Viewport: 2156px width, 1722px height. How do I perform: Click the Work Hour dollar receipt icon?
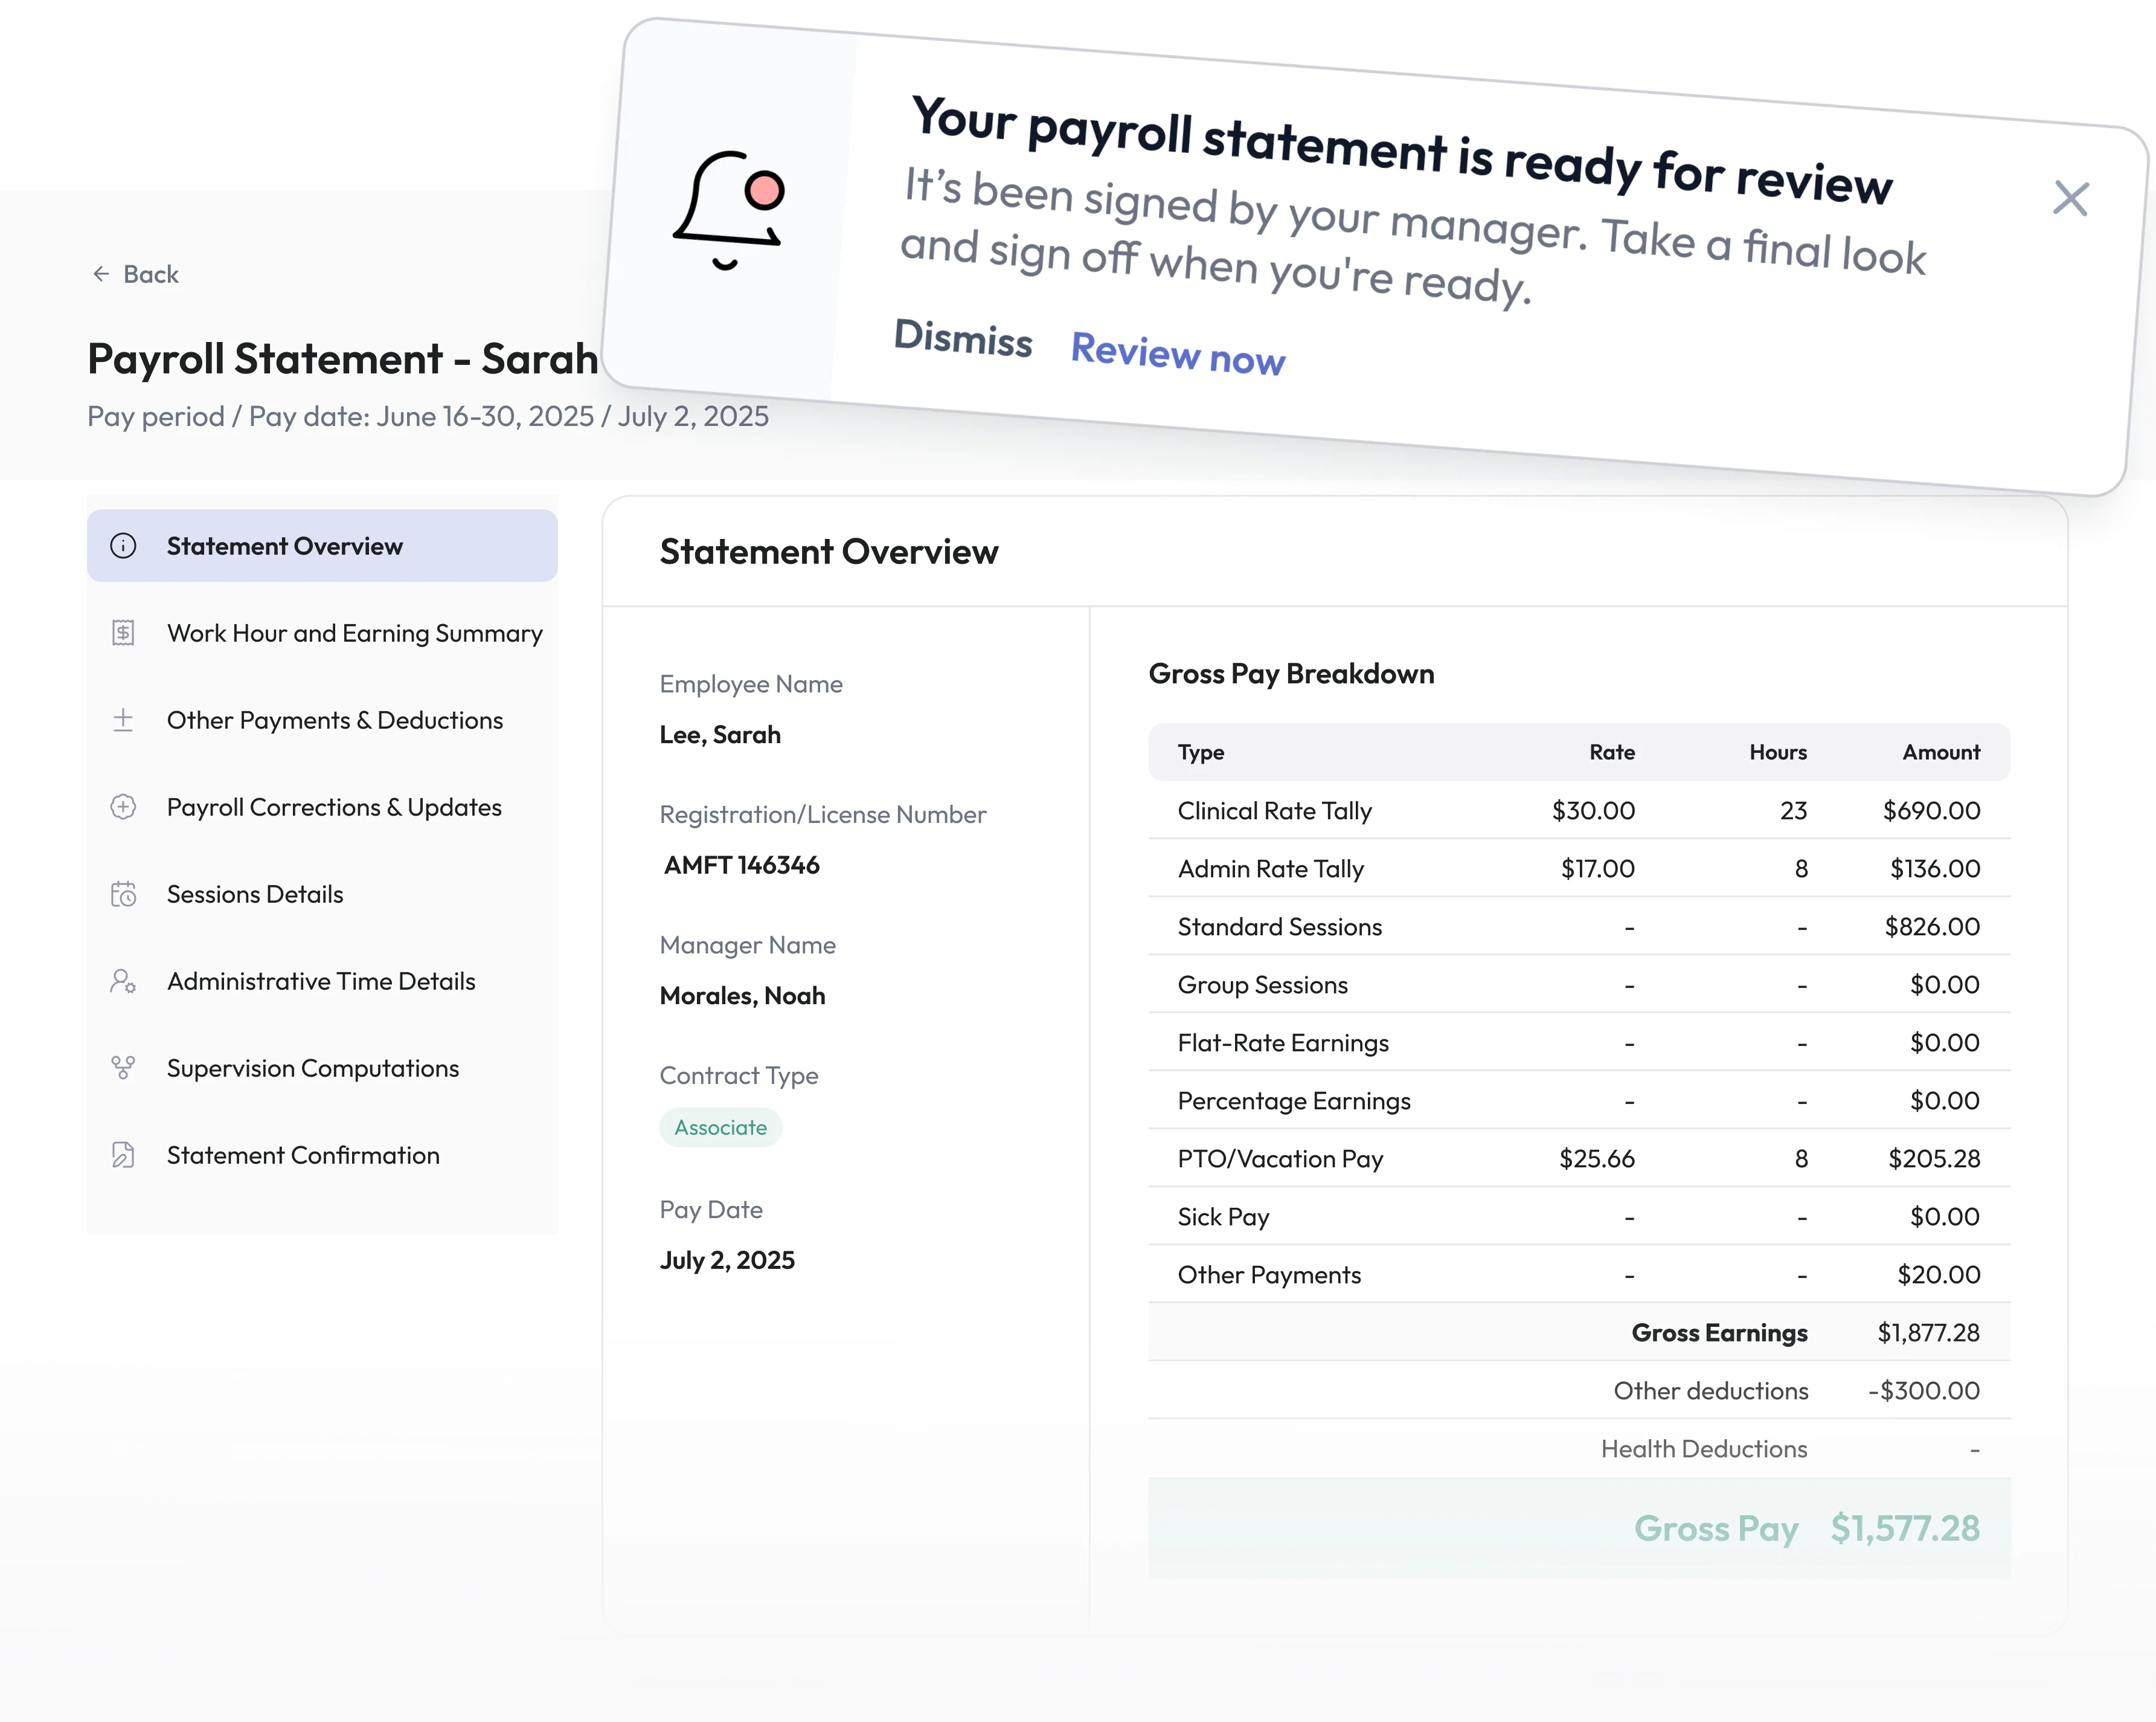(123, 633)
